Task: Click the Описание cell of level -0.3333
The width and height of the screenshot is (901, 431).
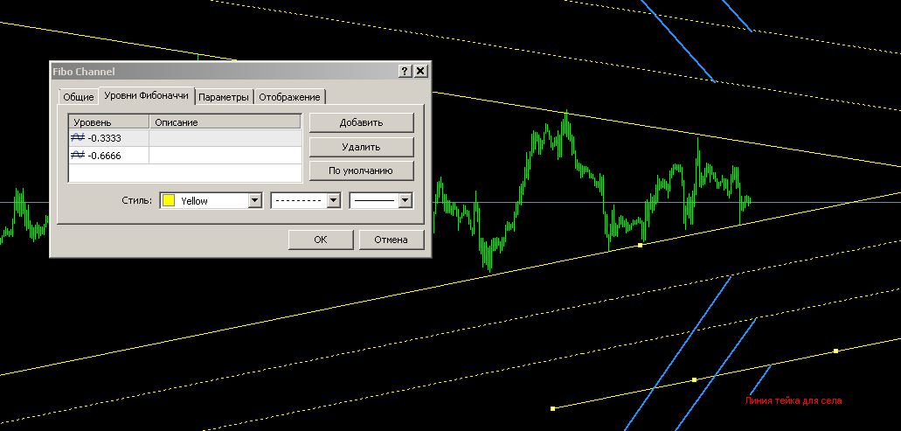Action: [x=225, y=138]
